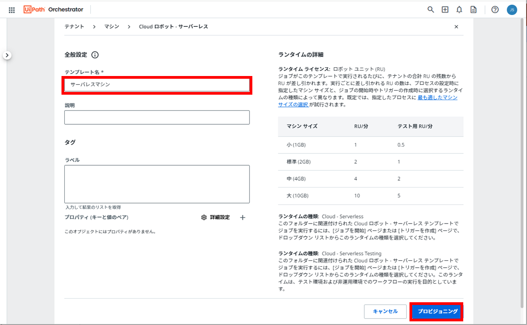Click the 0.5 test RU value
The image size is (527, 325).
[x=401, y=145]
